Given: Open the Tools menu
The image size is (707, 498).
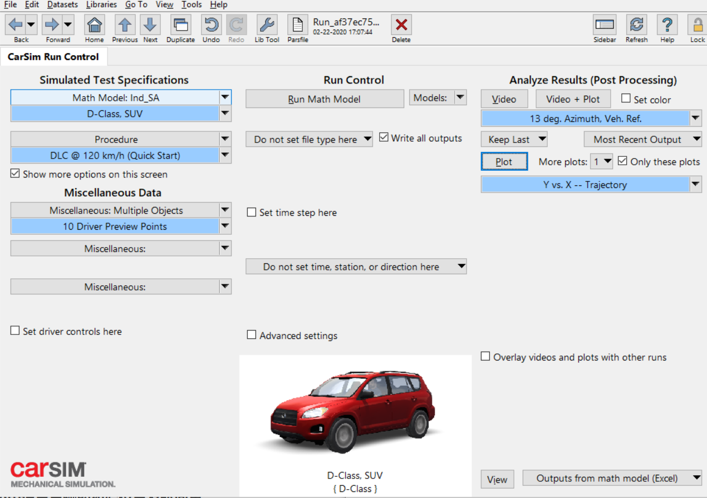Looking at the screenshot, I should pyautogui.click(x=192, y=4).
